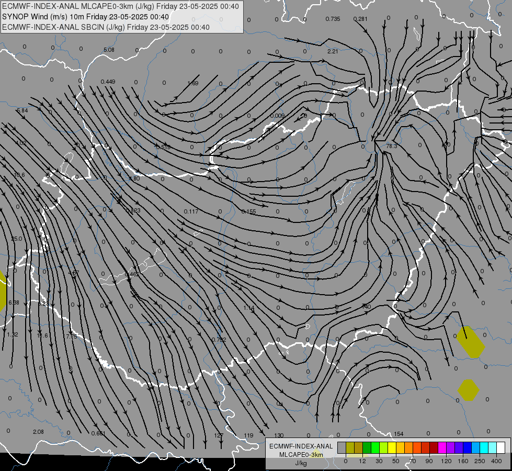Pick the sky blue colorbar swatch
512x471 pixels.
click(x=476, y=447)
